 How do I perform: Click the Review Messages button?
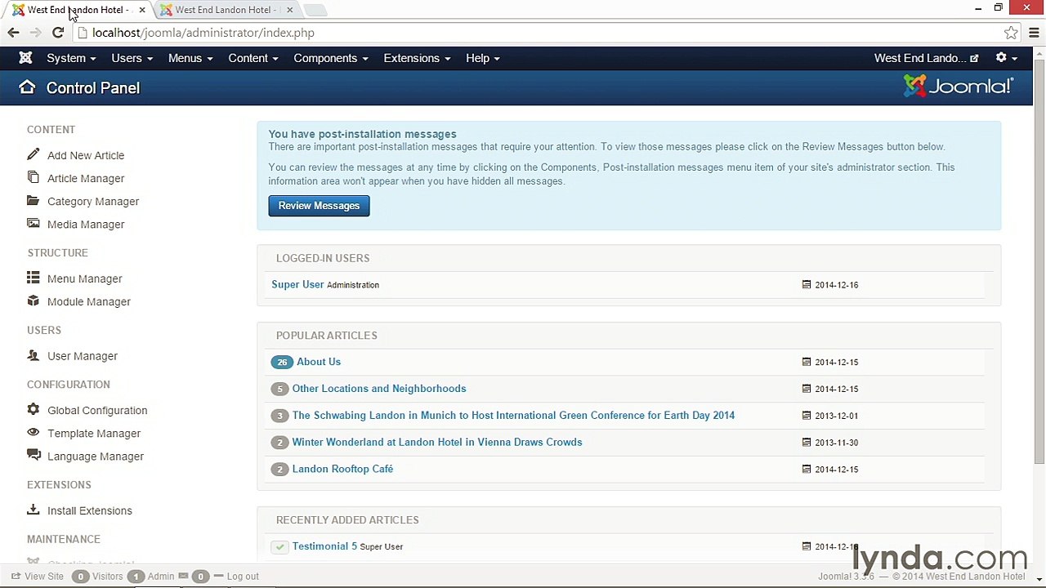[319, 205]
